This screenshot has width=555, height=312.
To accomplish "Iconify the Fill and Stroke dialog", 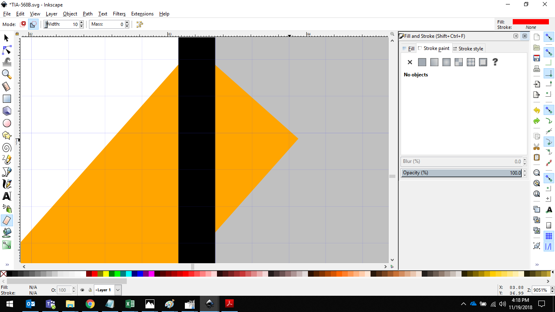I will (x=516, y=36).
